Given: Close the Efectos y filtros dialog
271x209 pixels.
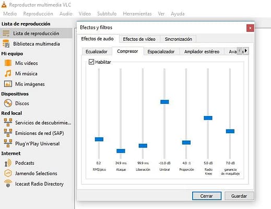Looking at the screenshot, I should tap(250, 28).
